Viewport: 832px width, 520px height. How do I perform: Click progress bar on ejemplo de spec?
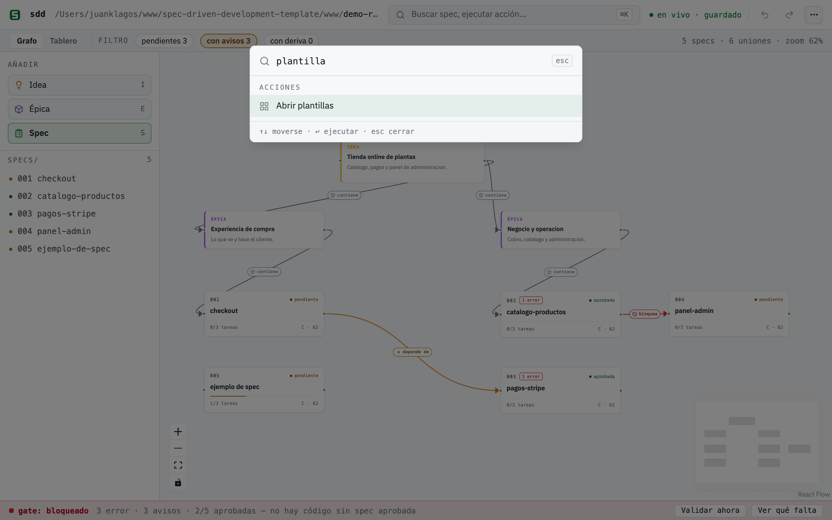pos(264,396)
